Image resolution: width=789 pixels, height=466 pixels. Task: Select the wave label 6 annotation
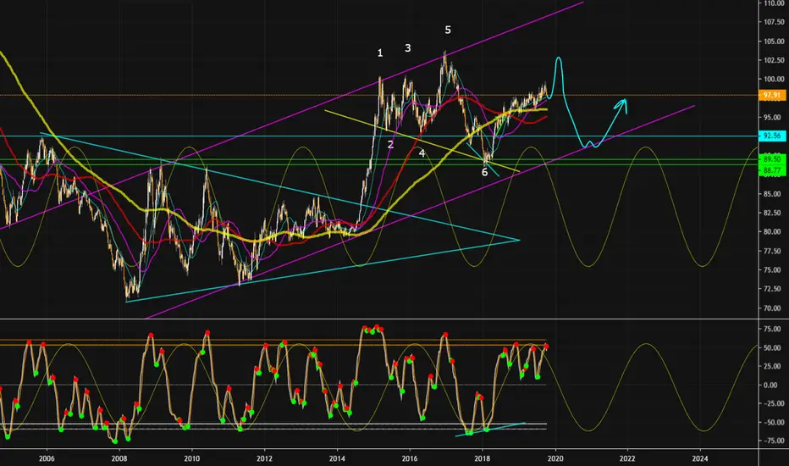pyautogui.click(x=484, y=172)
